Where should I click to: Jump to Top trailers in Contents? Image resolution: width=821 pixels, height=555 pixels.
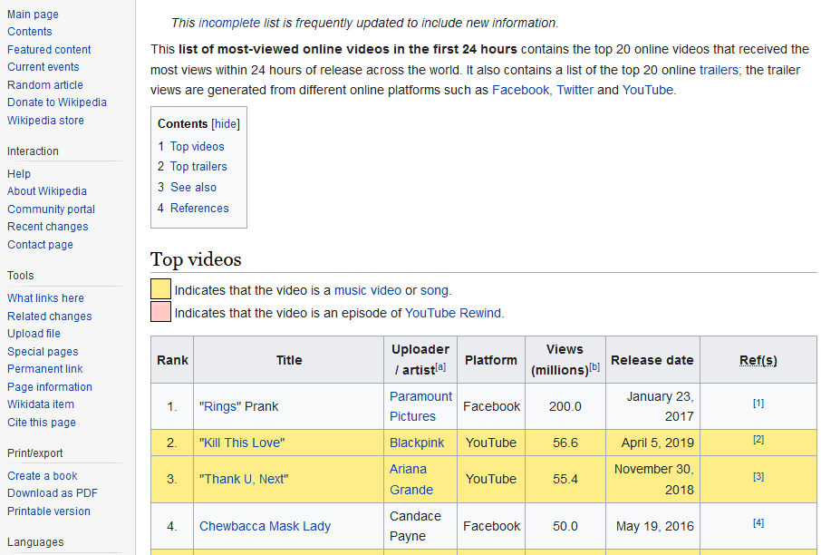(198, 167)
